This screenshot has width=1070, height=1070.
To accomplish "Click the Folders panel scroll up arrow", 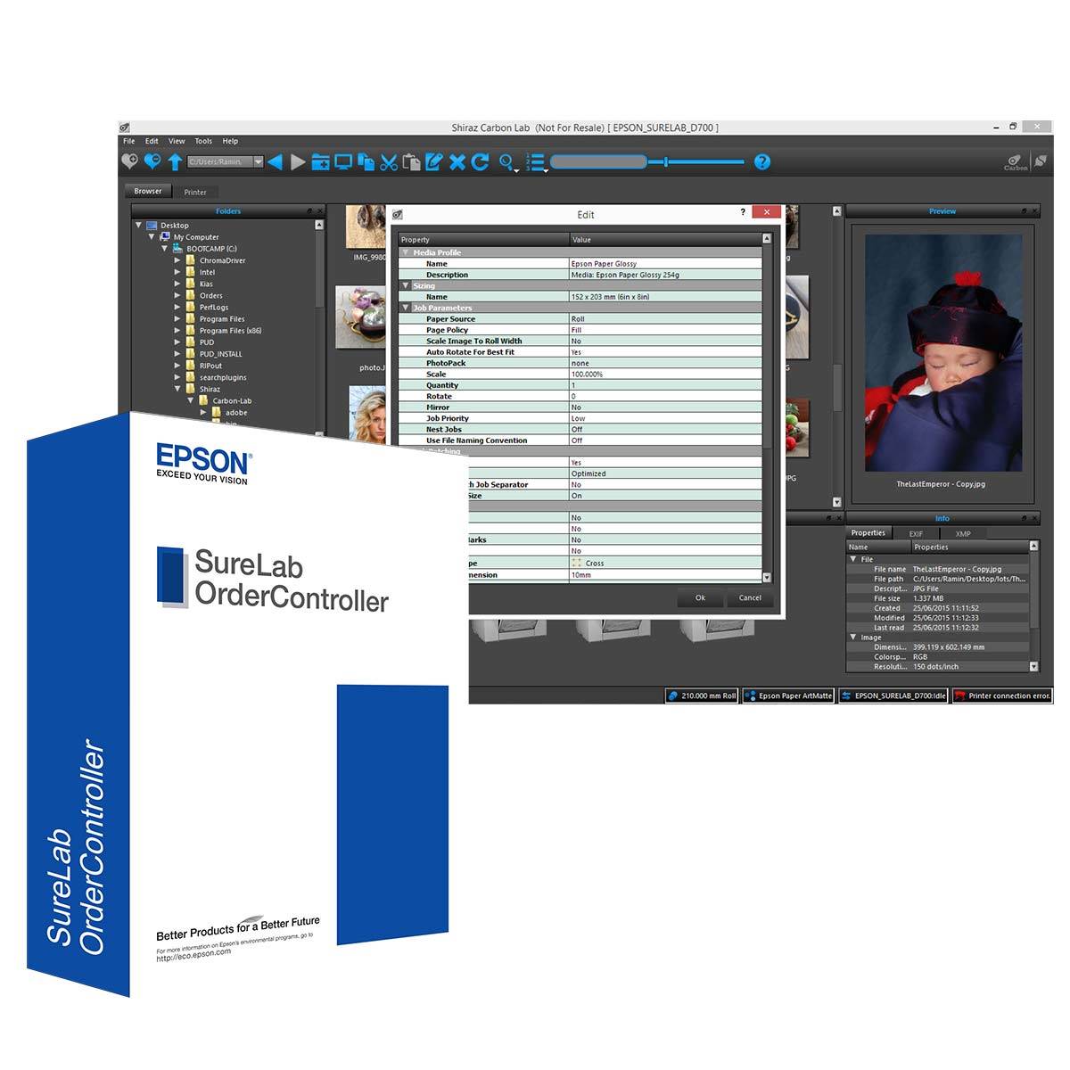I will tap(319, 225).
